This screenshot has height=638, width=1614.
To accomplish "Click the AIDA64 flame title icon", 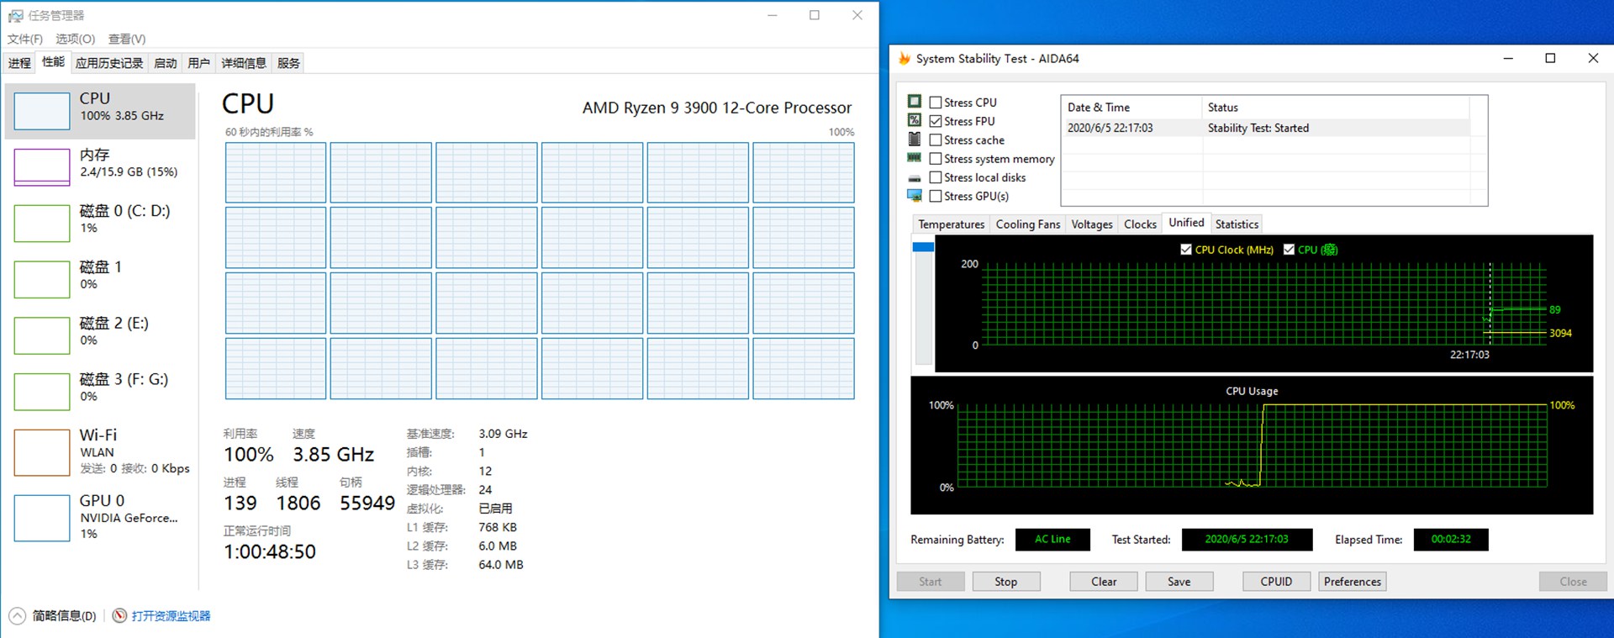I will (905, 59).
